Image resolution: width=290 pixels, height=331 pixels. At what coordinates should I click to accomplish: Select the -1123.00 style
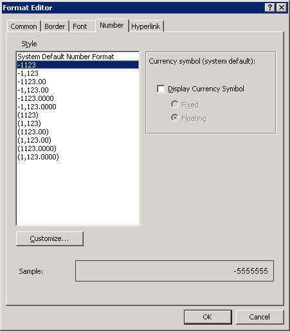[x=78, y=82]
